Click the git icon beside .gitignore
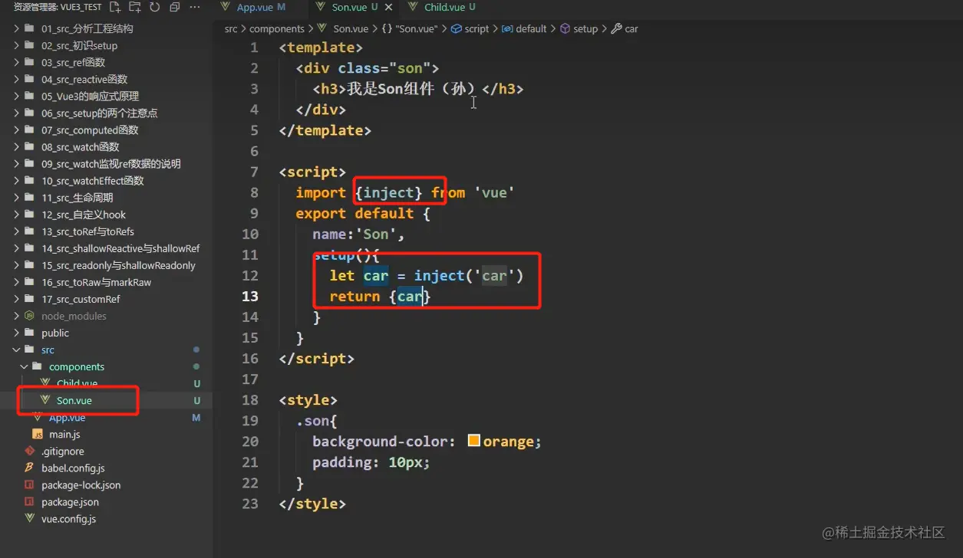 click(x=30, y=451)
